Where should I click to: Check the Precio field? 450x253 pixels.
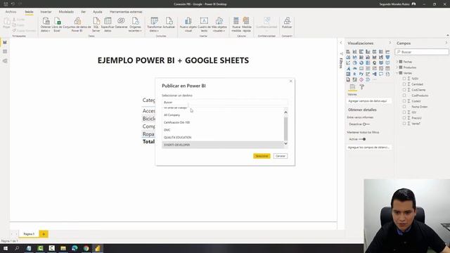click(x=404, y=117)
